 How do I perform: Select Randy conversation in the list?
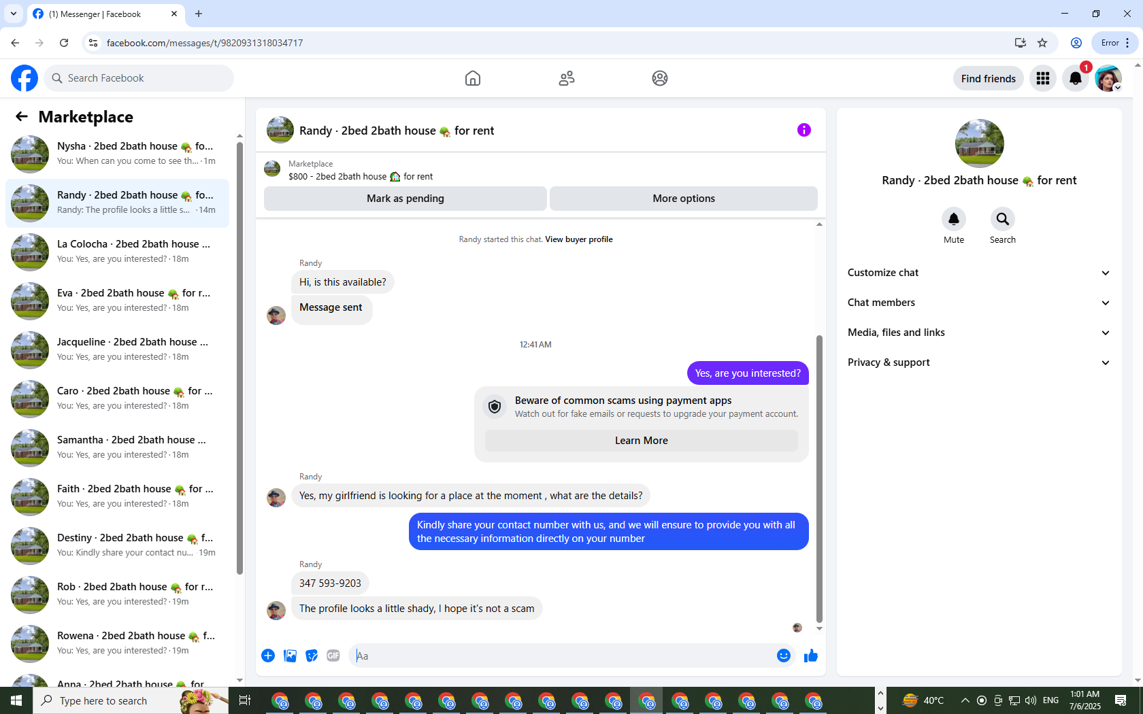[x=117, y=203]
